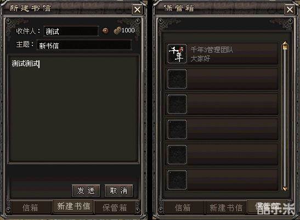Select the last empty storage slot icon
This screenshot has width=300, height=220.
[x=177, y=180]
